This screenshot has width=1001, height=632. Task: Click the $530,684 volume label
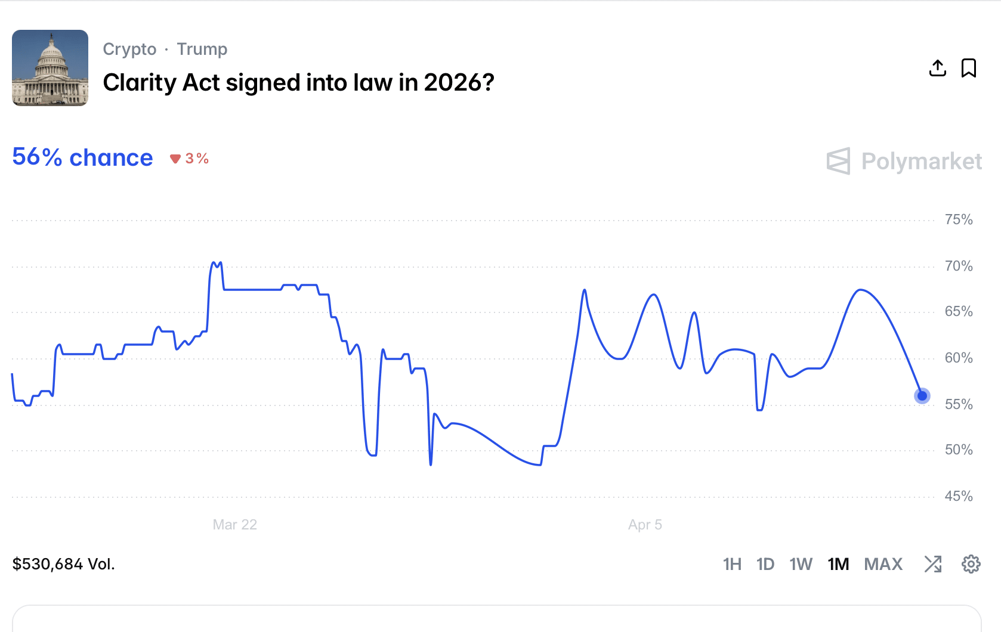(63, 564)
